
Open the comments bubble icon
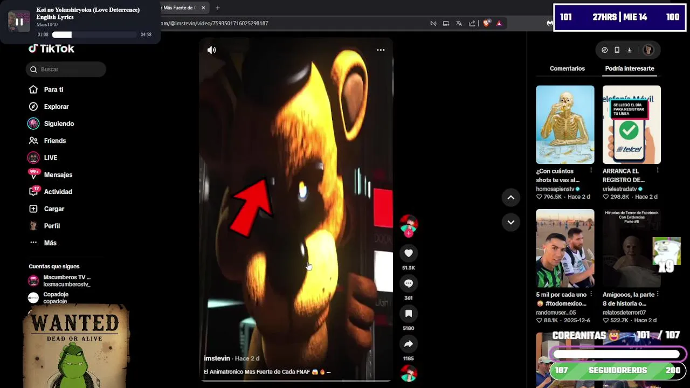[x=409, y=283]
